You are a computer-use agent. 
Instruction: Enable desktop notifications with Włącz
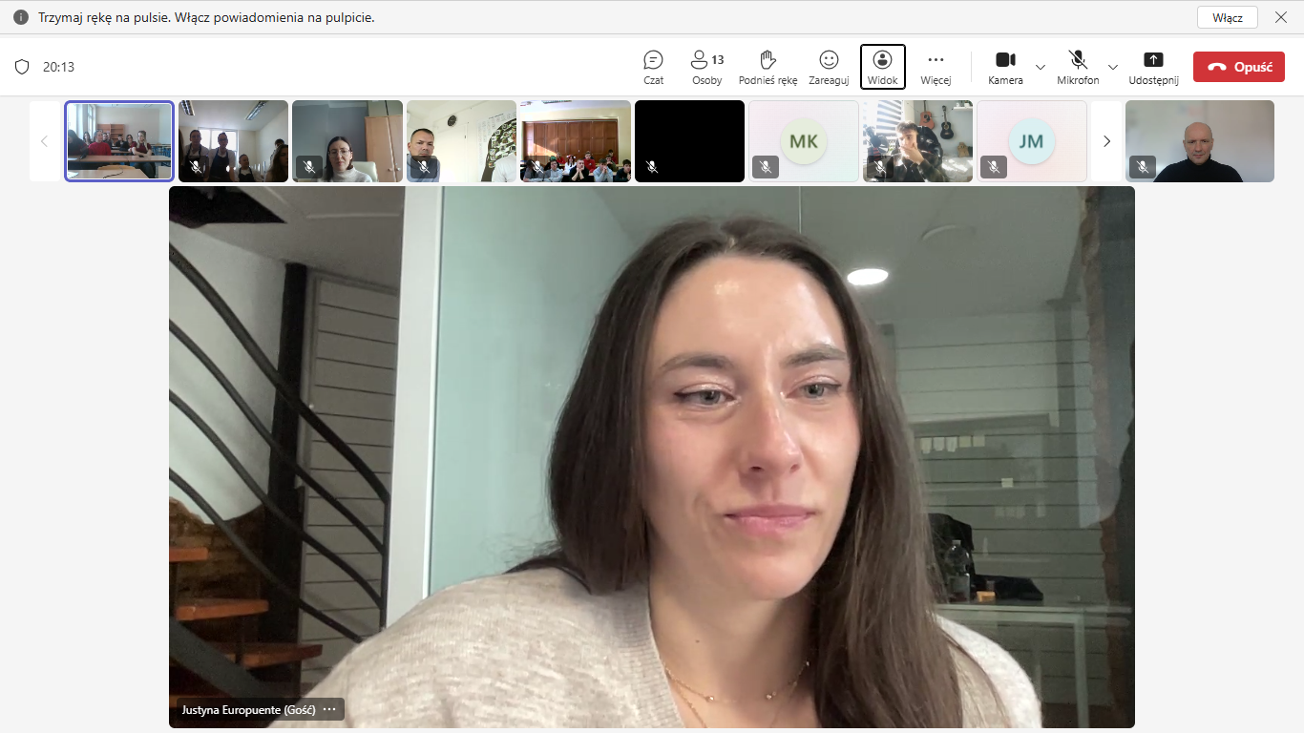click(x=1228, y=17)
